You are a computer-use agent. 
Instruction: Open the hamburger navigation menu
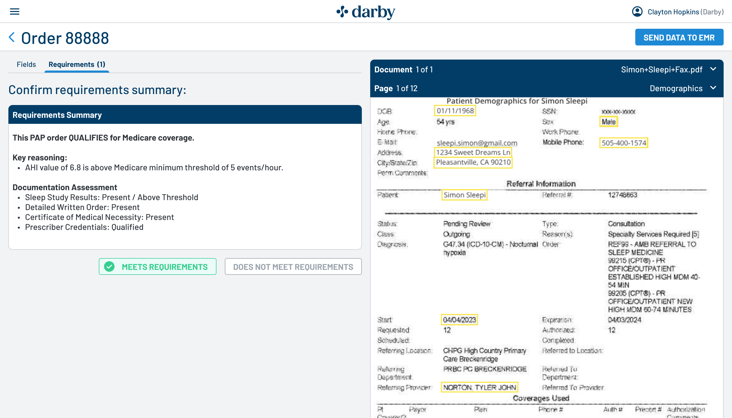[15, 11]
